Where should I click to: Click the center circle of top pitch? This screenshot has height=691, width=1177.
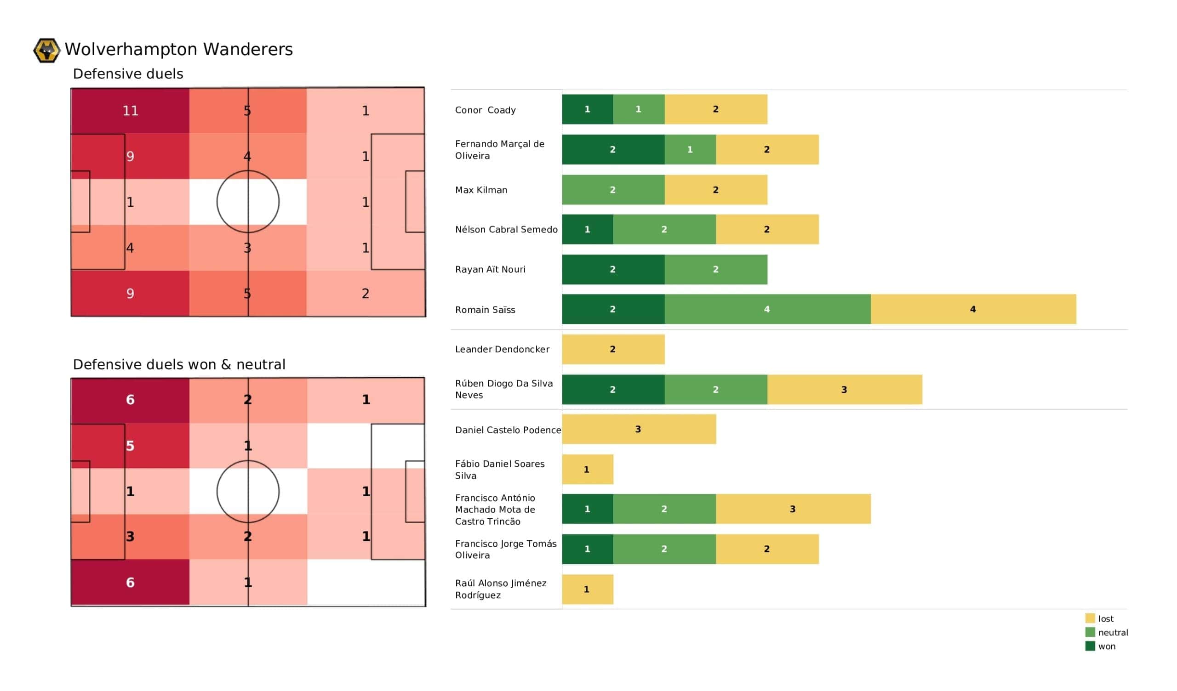tap(248, 202)
